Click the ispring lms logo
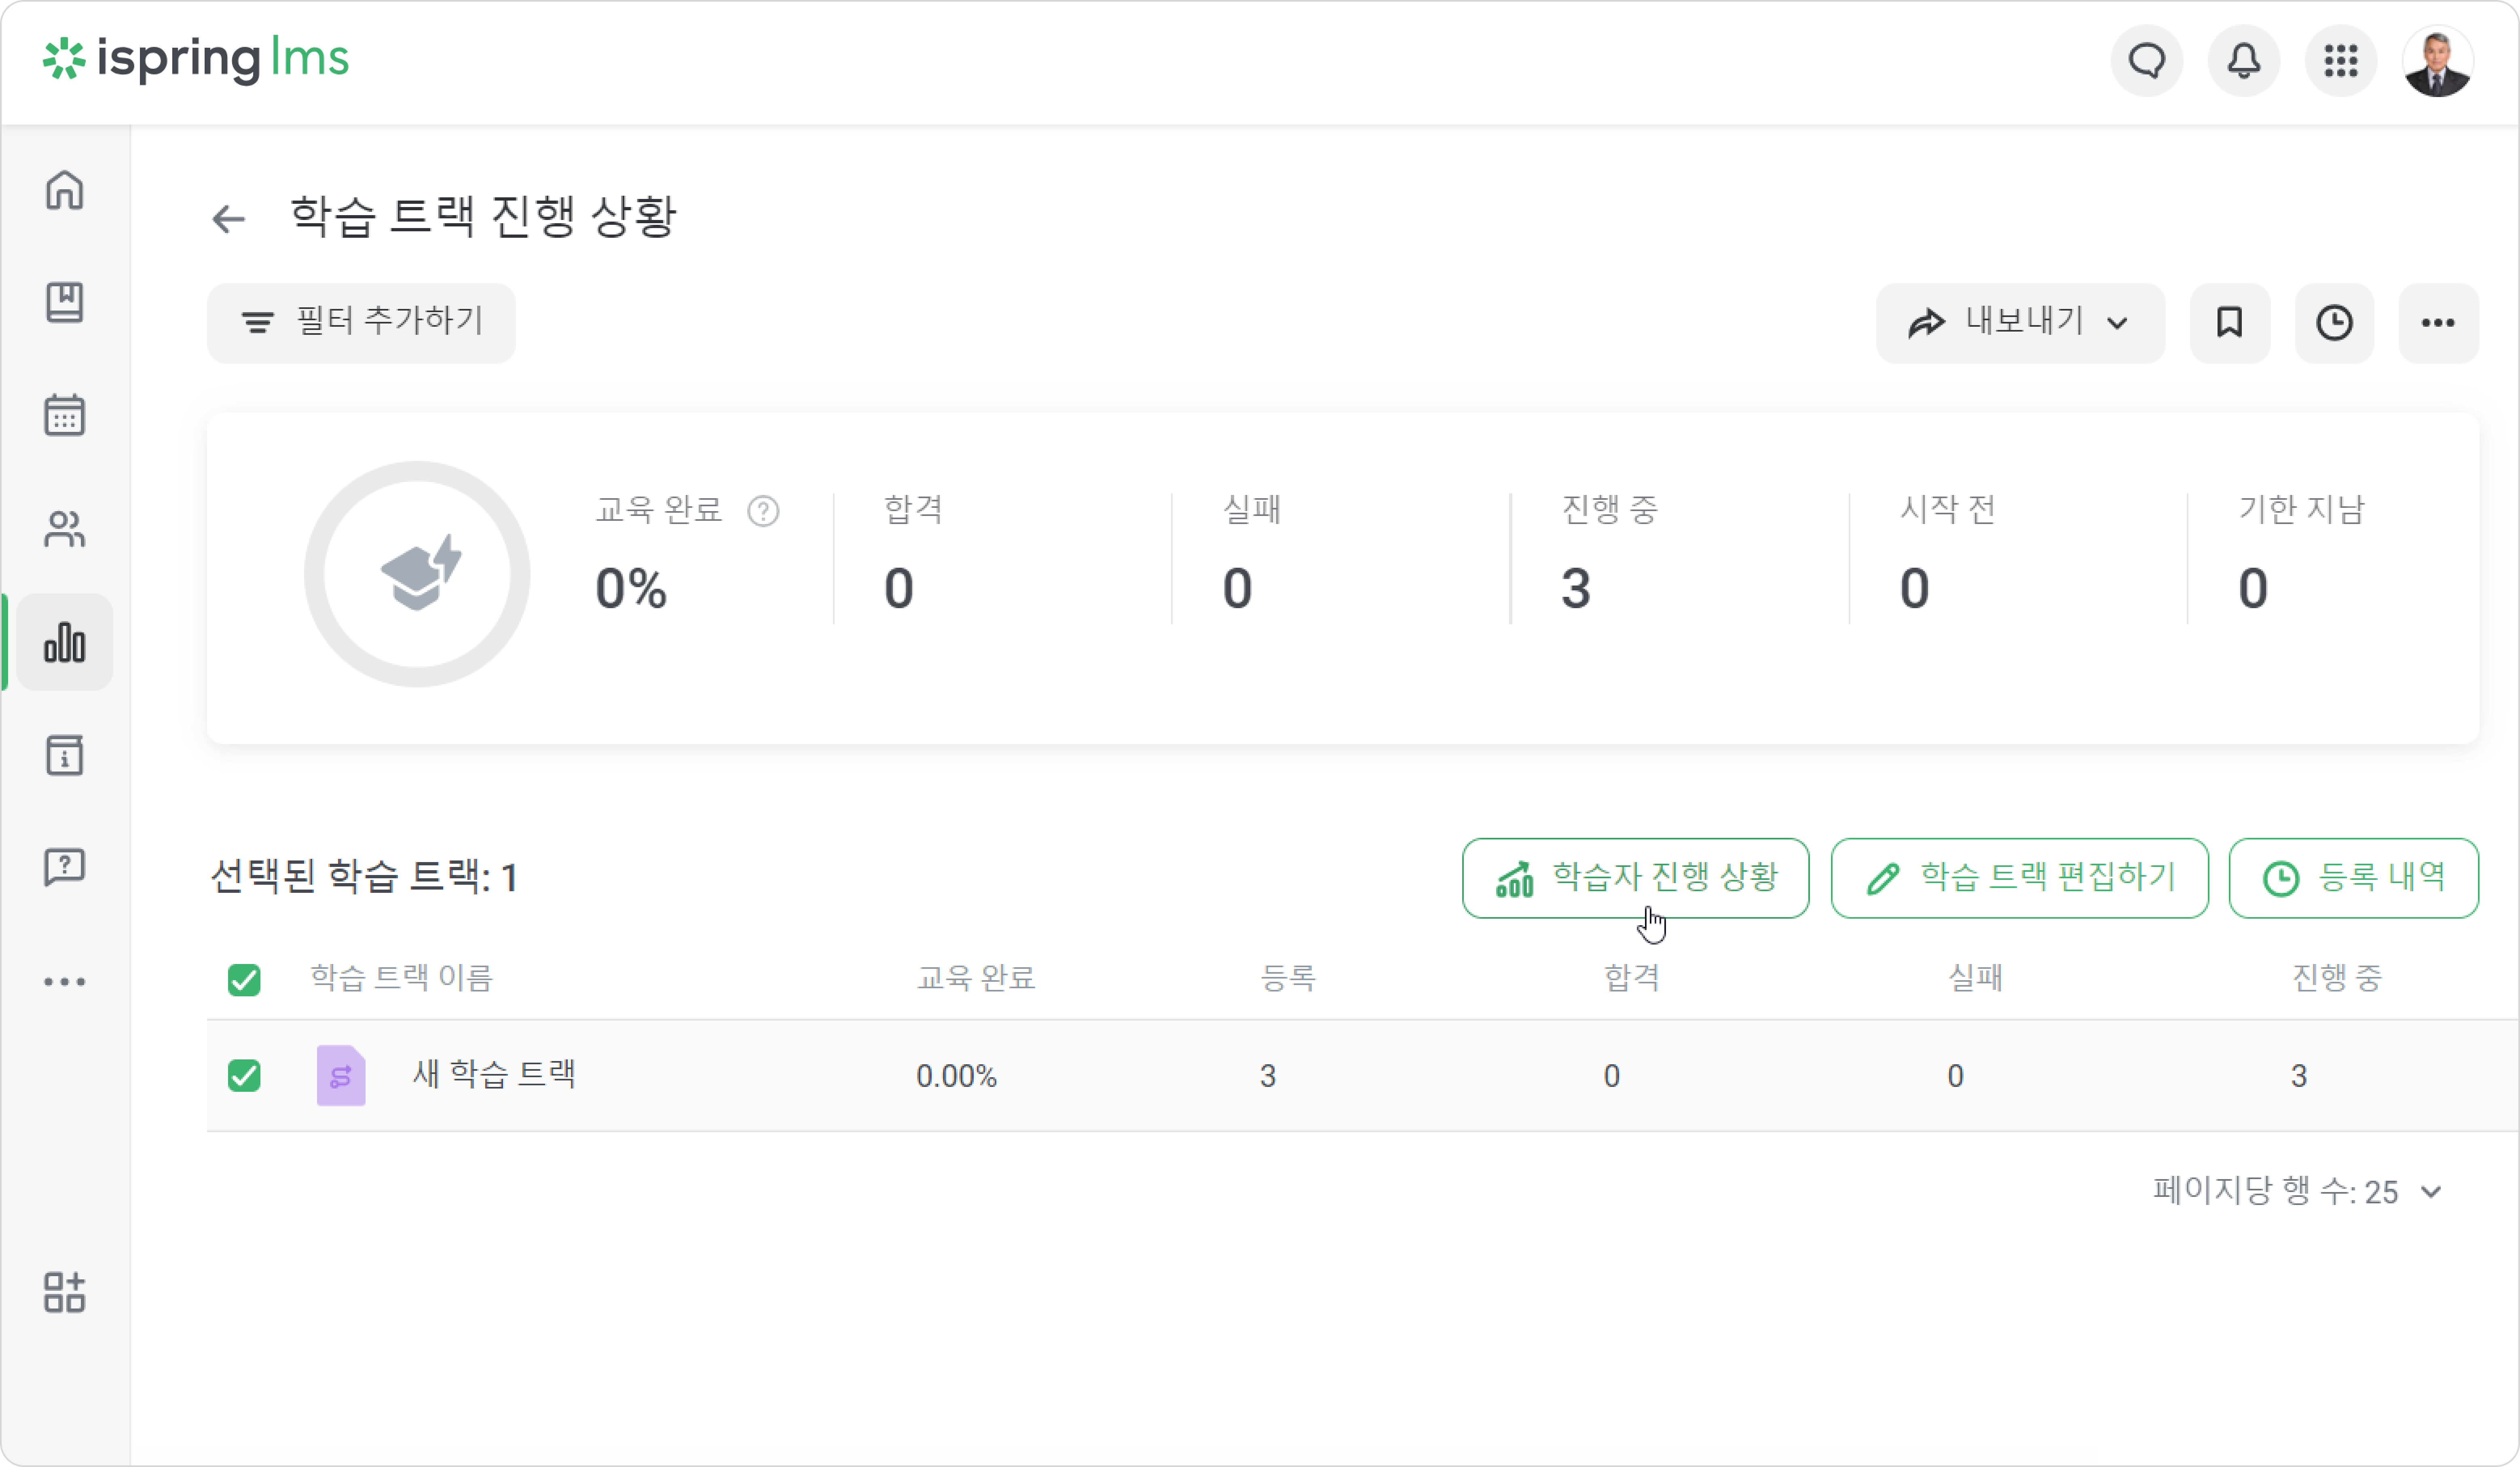Image resolution: width=2520 pixels, height=1467 pixels. (x=196, y=59)
